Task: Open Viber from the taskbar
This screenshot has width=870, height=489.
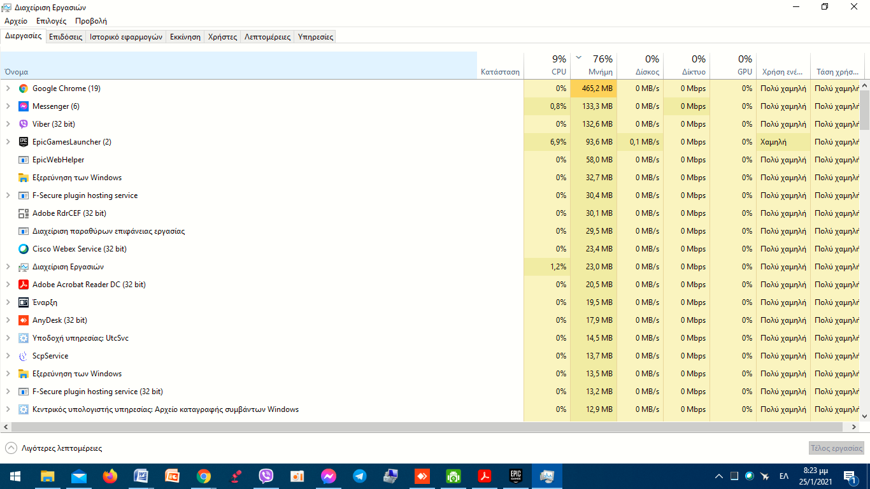Action: click(x=266, y=476)
